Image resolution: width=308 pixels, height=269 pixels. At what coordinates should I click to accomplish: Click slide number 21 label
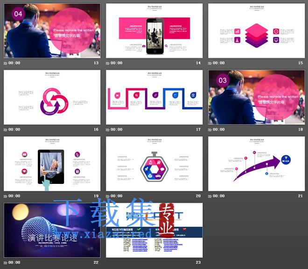[301, 196]
